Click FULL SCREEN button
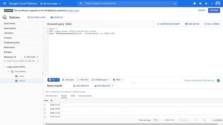Screen dimensions: 223x125 point(212,24)
